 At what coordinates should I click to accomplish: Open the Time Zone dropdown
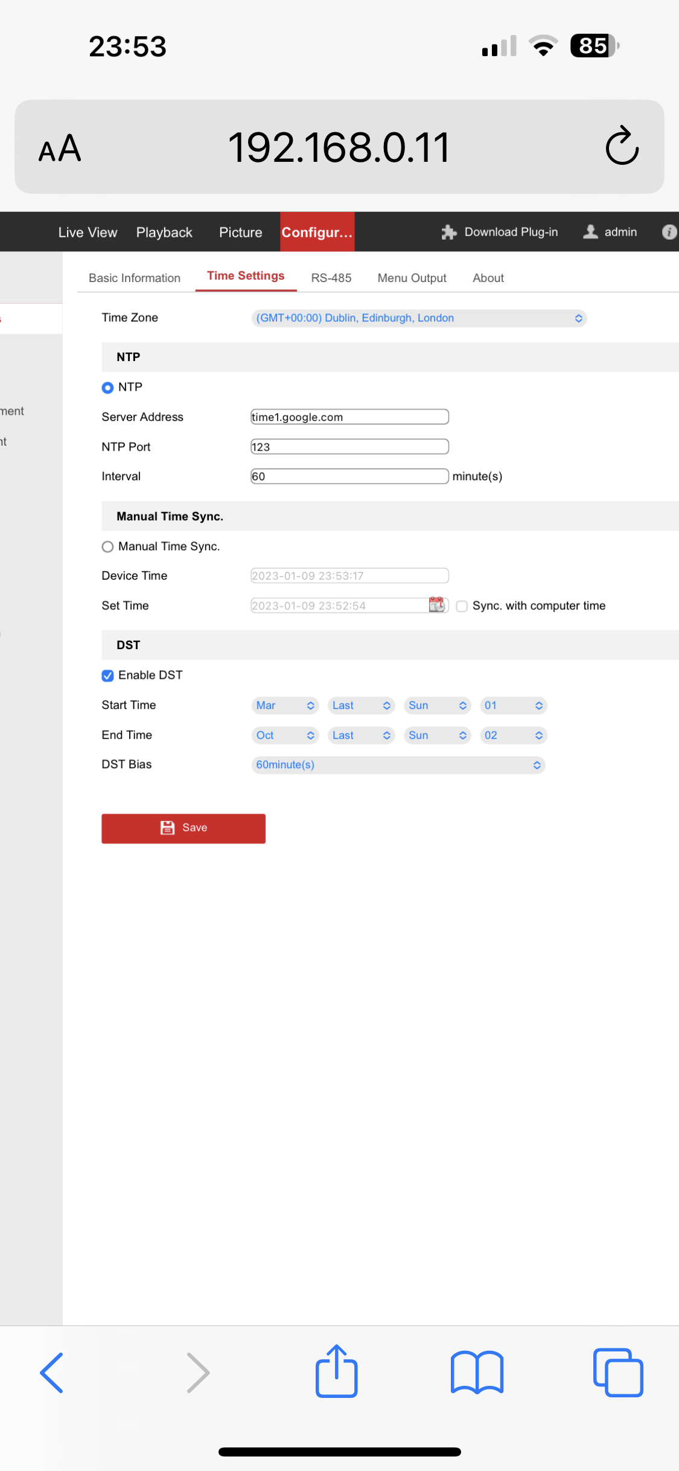click(x=418, y=318)
